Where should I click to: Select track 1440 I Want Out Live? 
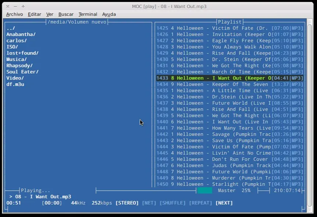click(230, 122)
